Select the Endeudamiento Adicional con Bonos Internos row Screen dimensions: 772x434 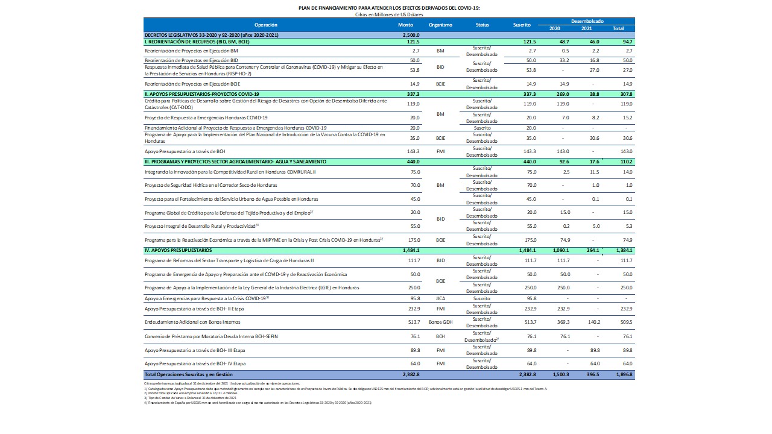coord(200,322)
